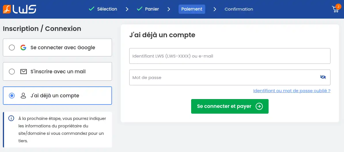
Task: Open Identifiant ou mot de passe oublié link
Action: [x=292, y=91]
